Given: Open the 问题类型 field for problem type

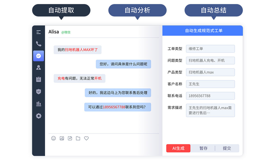Looking at the screenshot, I should click(x=210, y=60).
